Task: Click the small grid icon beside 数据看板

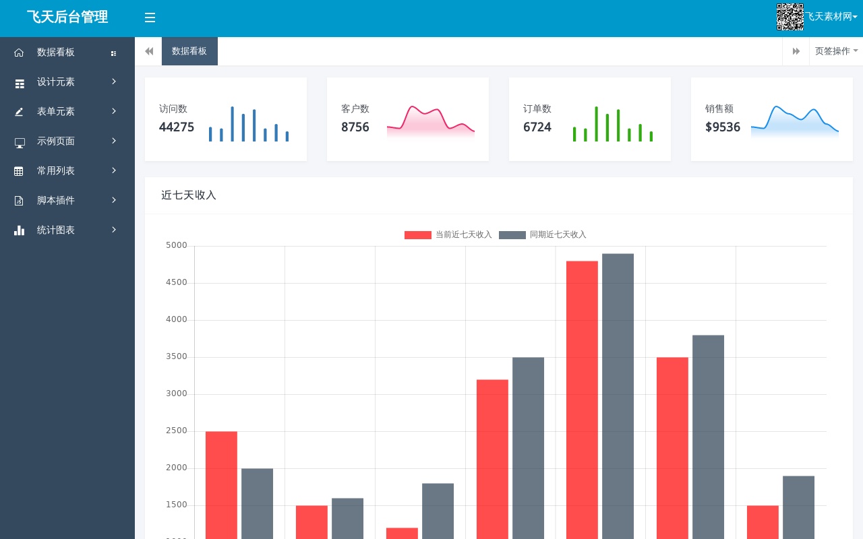Action: [x=113, y=53]
